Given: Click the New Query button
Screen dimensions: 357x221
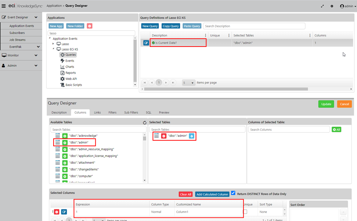Looking at the screenshot, I should tap(150, 26).
